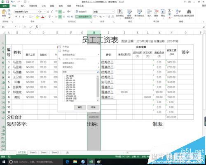Open merge and center dropdown arrow

pos(91,16)
